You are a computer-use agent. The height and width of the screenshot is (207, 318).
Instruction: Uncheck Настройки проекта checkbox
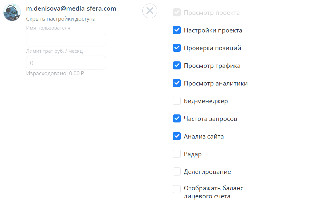tap(177, 30)
